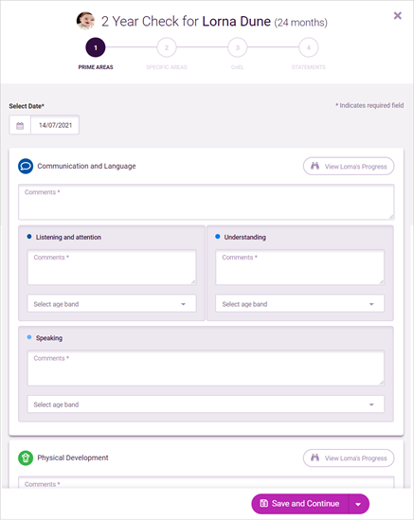
Task: Expand the Save and Continue options arrow
Action: [358, 504]
